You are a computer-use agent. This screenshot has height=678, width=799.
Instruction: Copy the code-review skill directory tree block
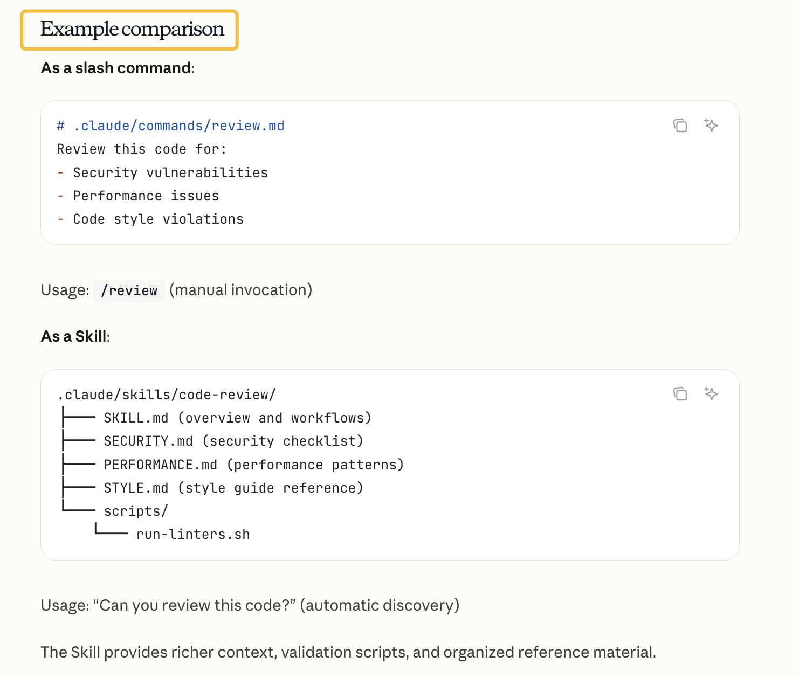click(680, 394)
